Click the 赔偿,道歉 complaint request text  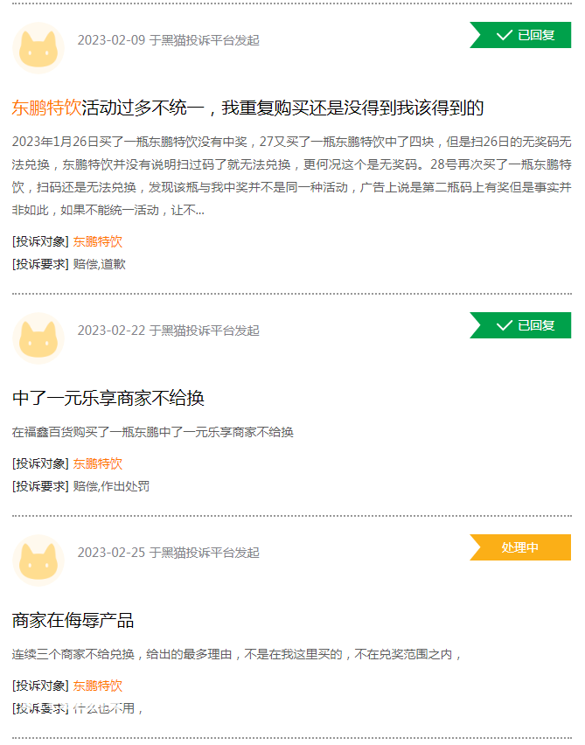tap(100, 264)
